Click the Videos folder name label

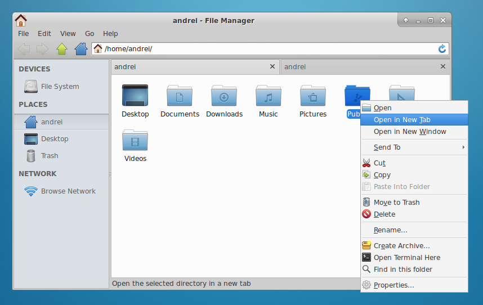tap(135, 159)
